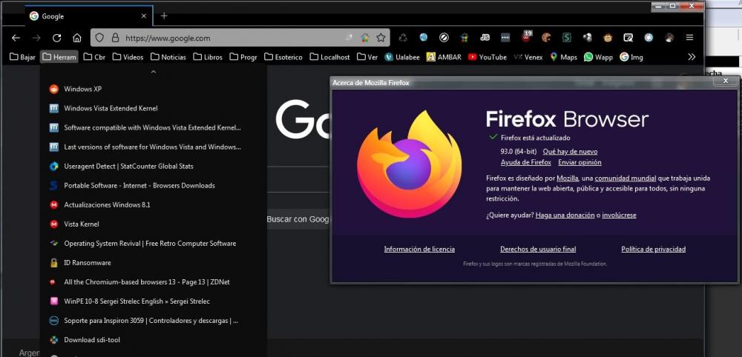Open the Mozilla link in description

568,178
